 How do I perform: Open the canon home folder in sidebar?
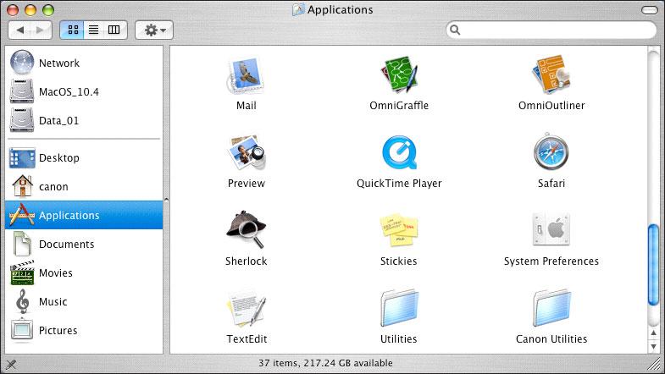point(84,186)
